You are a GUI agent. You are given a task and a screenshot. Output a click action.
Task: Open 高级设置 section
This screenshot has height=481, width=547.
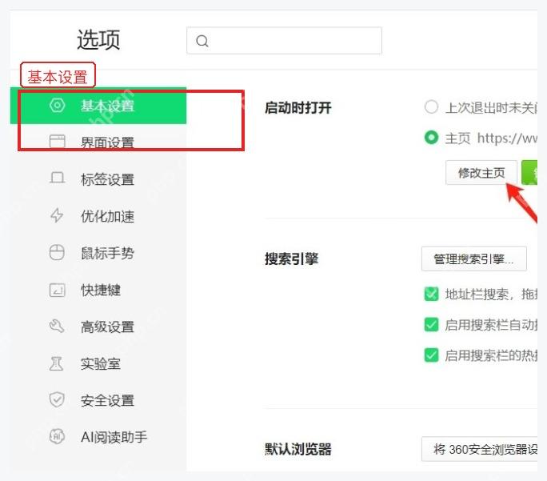coord(98,327)
